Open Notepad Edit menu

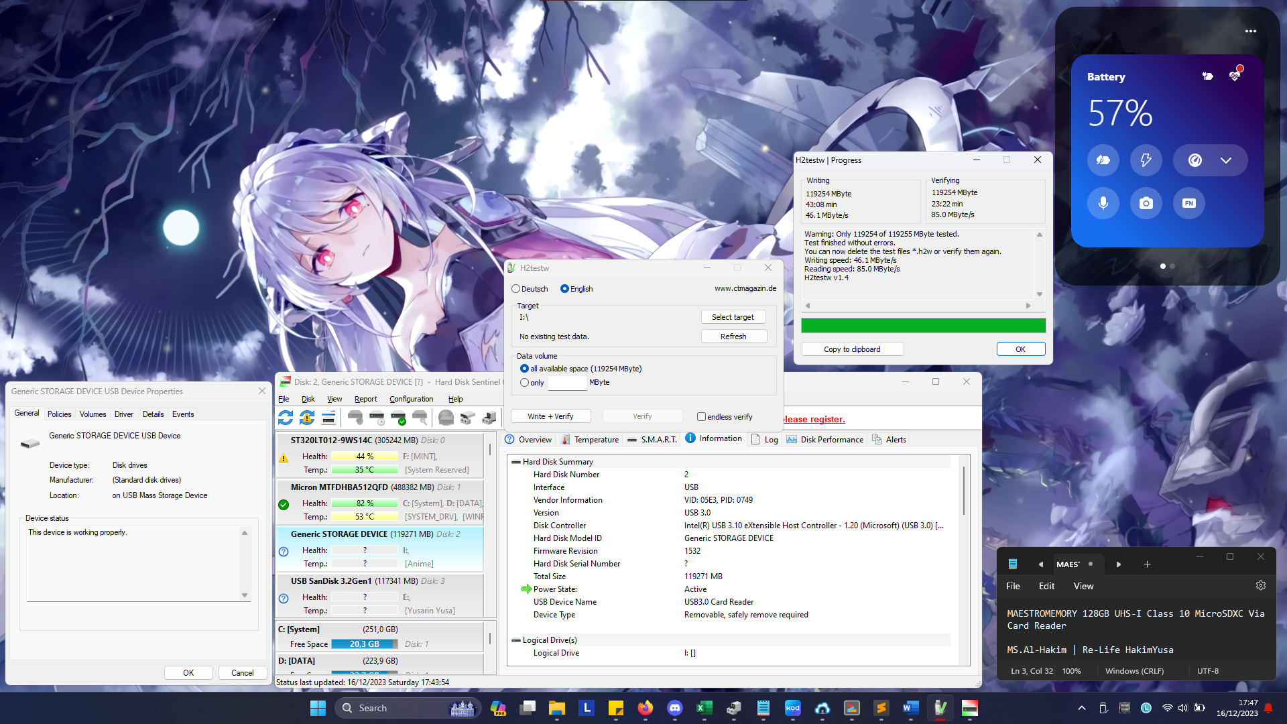click(x=1046, y=586)
